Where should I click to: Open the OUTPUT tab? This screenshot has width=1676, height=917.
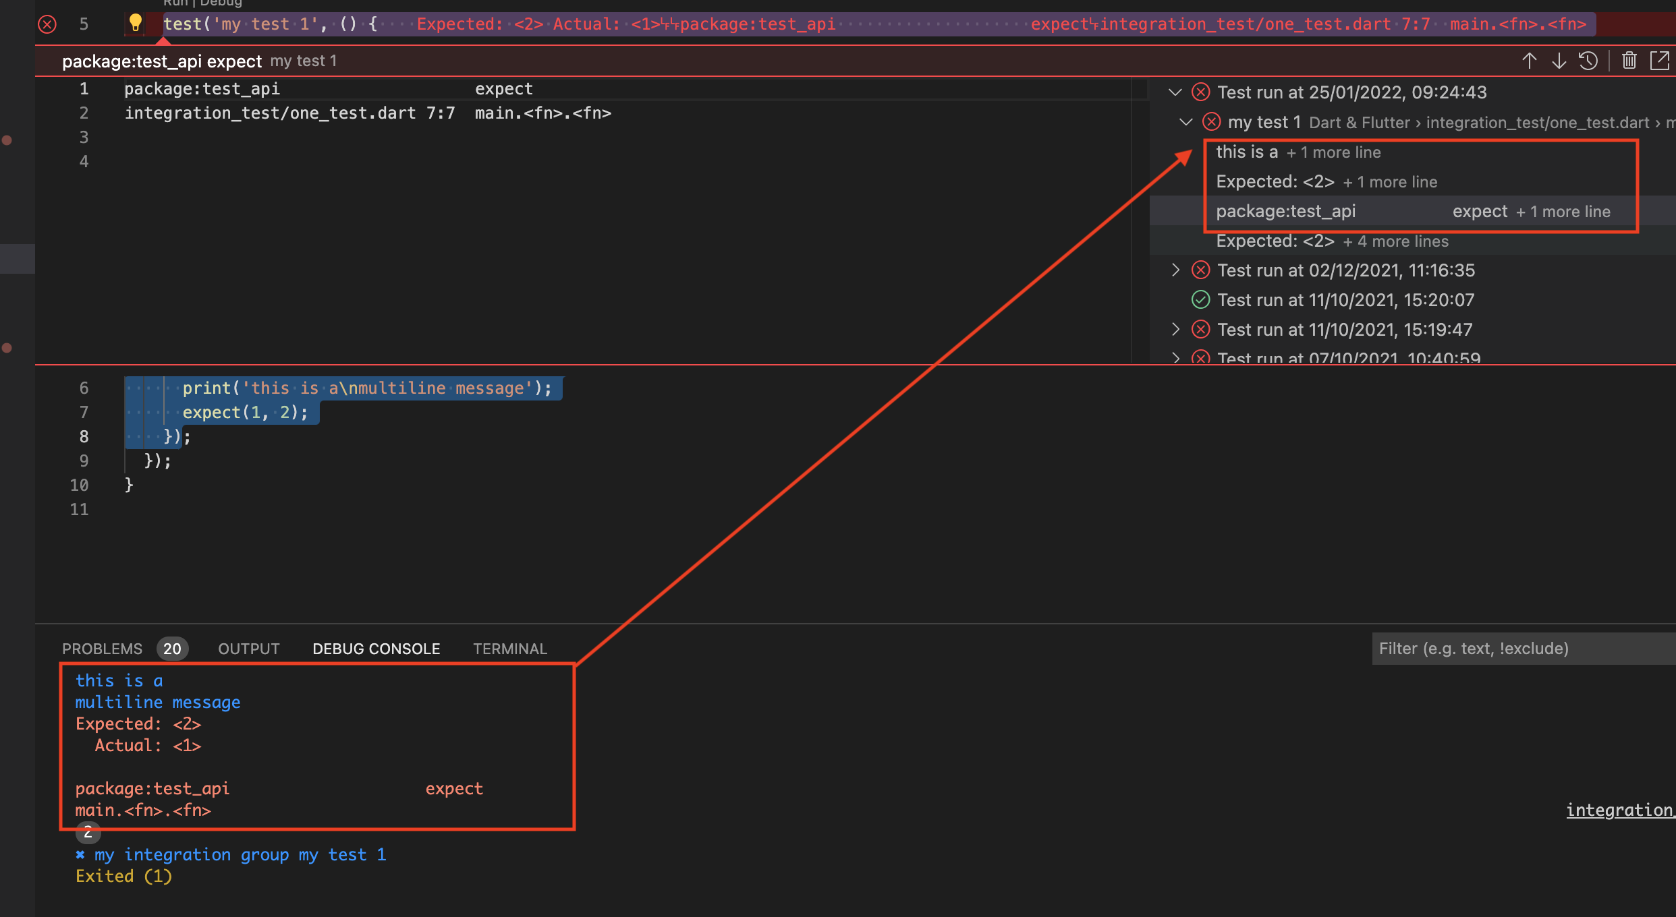[248, 648]
